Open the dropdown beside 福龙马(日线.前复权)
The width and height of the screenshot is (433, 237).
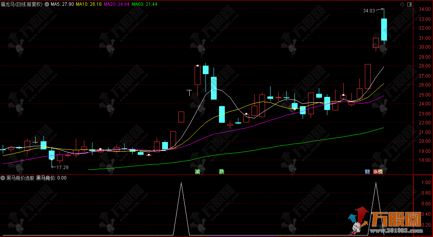click(x=46, y=4)
